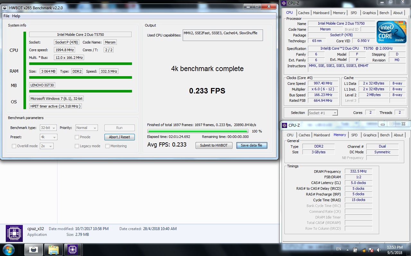Click the Core Speed 997.40 MHz value
The width and height of the screenshot is (411, 256).
tap(323, 84)
